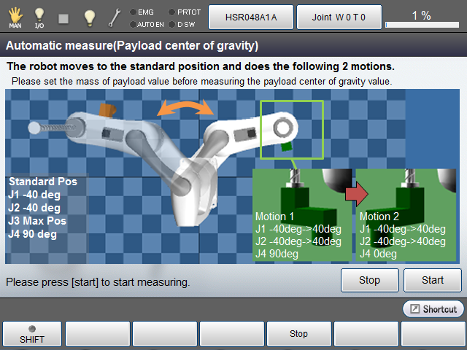Image resolution: width=467 pixels, height=350 pixels.
Task: Click the red arrow between the motions
Action: (x=356, y=193)
